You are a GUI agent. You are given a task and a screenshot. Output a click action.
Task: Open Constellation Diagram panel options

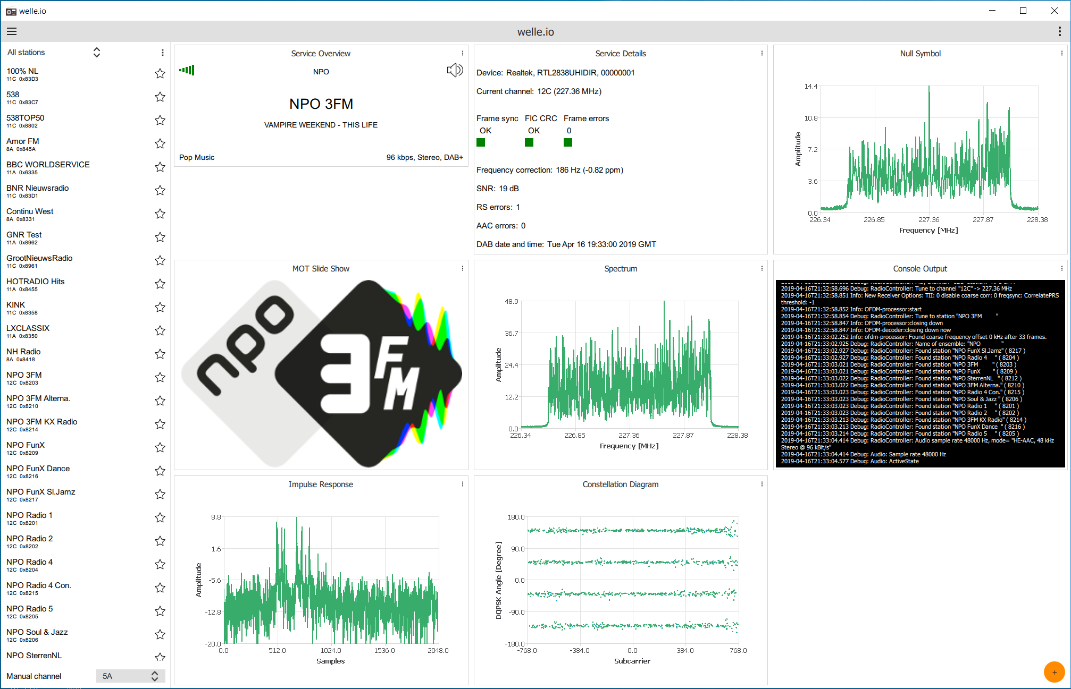(762, 484)
